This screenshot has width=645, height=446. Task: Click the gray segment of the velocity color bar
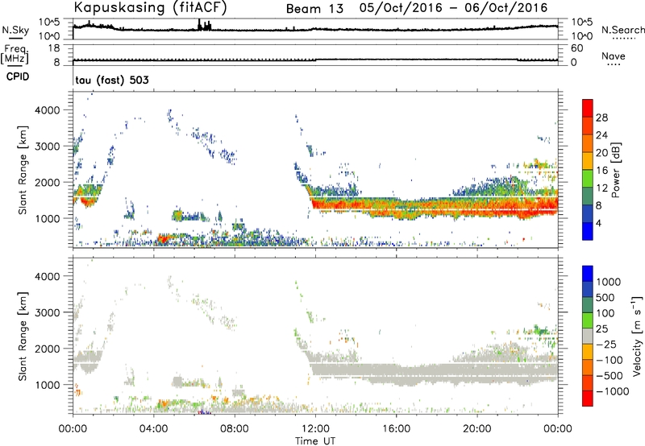588,336
